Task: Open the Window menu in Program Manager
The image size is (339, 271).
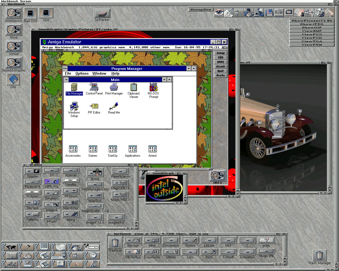Action: tap(99, 74)
